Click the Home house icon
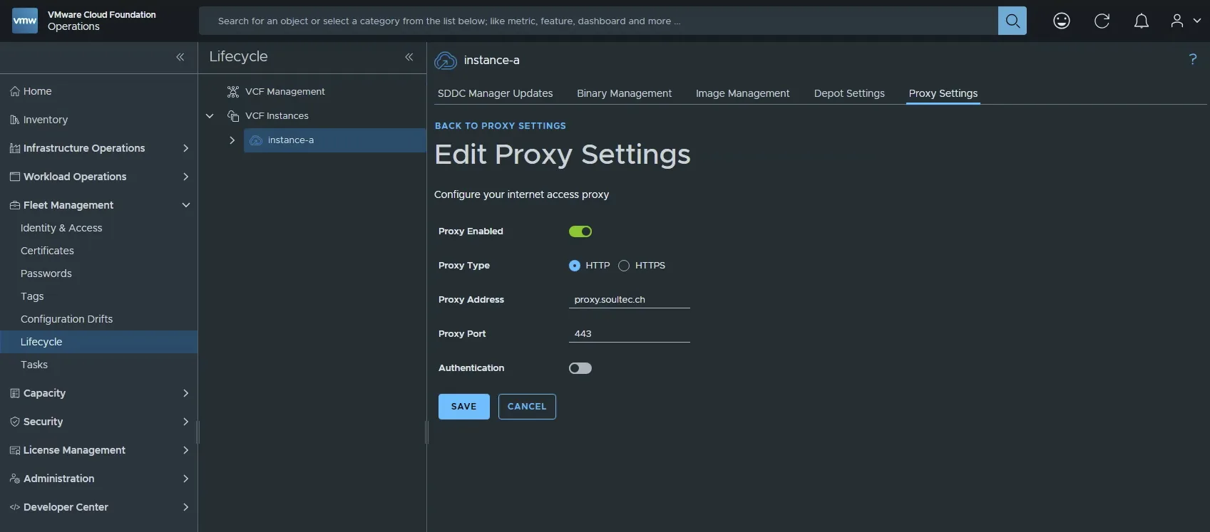Image resolution: width=1210 pixels, height=532 pixels. coord(15,91)
